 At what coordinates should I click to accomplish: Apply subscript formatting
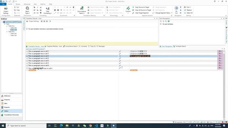point(37,10)
